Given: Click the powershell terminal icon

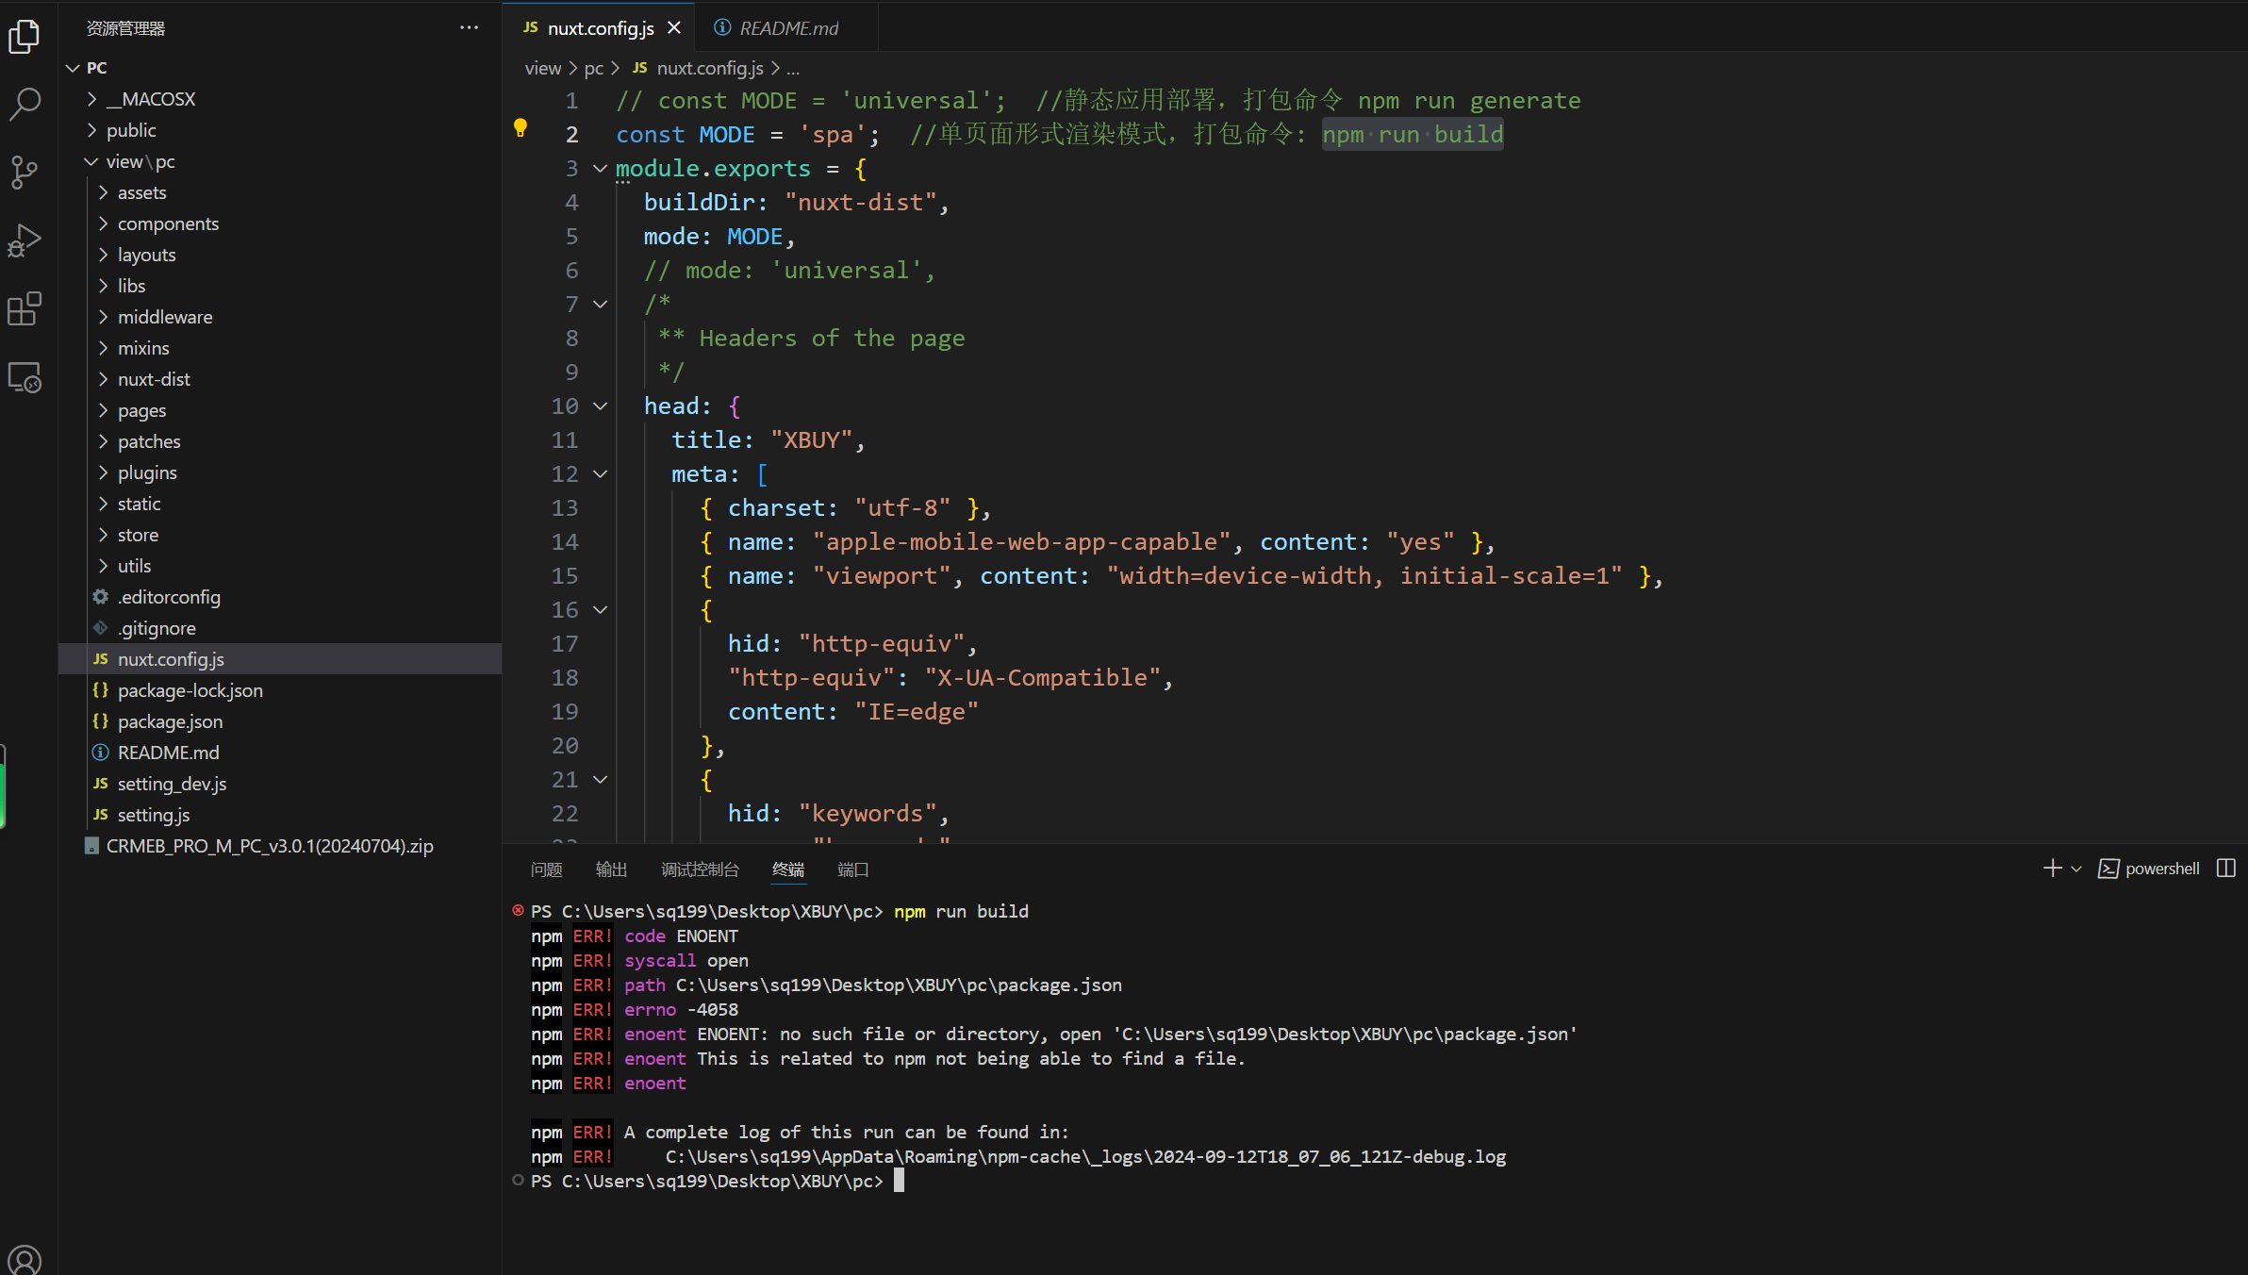Looking at the screenshot, I should pos(2108,869).
